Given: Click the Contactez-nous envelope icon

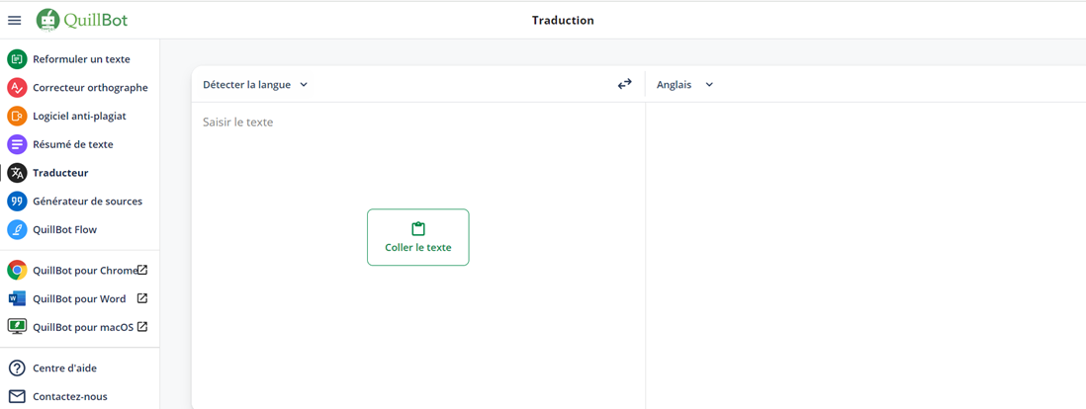Looking at the screenshot, I should click(x=17, y=396).
